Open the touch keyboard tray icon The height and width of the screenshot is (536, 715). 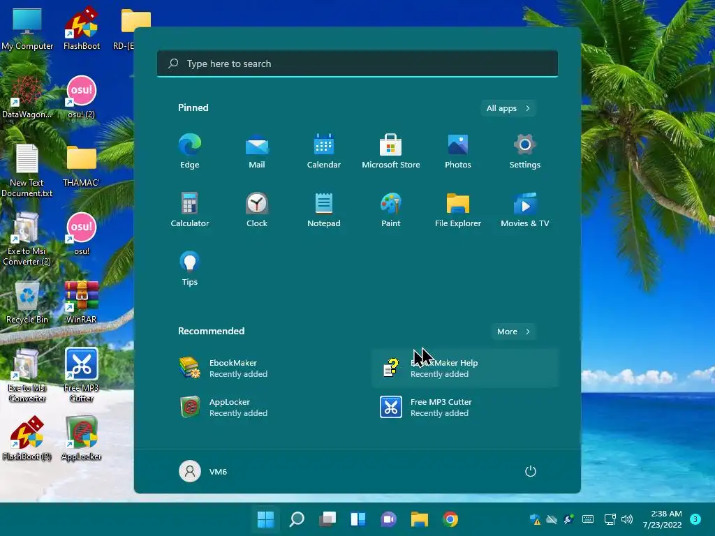pyautogui.click(x=588, y=519)
